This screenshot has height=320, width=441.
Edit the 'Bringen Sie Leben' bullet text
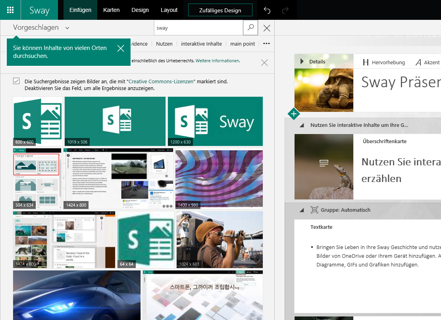click(378, 256)
